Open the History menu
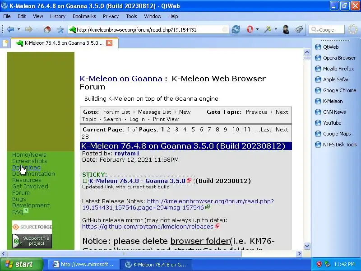This screenshot has width=361, height=271. tap(58, 16)
